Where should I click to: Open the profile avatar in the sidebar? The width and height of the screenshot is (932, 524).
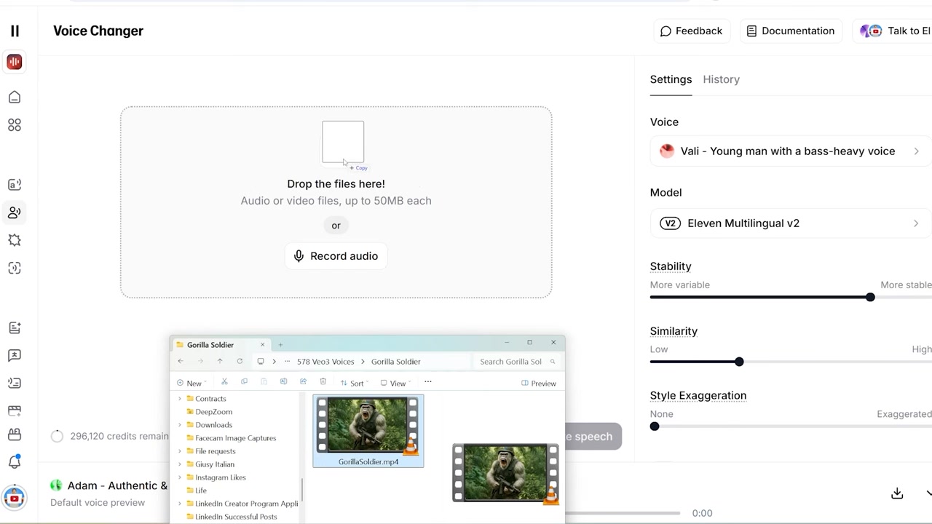14,498
